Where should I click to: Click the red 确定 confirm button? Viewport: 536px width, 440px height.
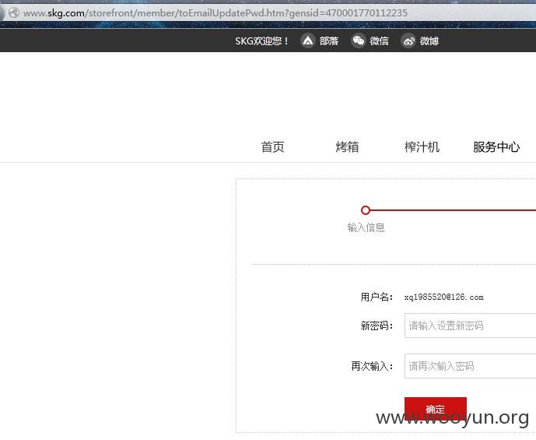pyautogui.click(x=435, y=409)
